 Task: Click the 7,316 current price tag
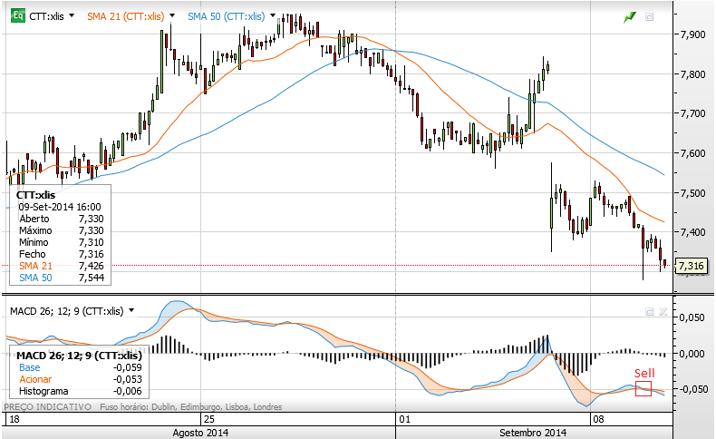point(691,266)
